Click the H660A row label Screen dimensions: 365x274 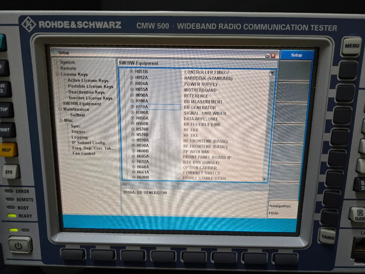[x=143, y=167]
